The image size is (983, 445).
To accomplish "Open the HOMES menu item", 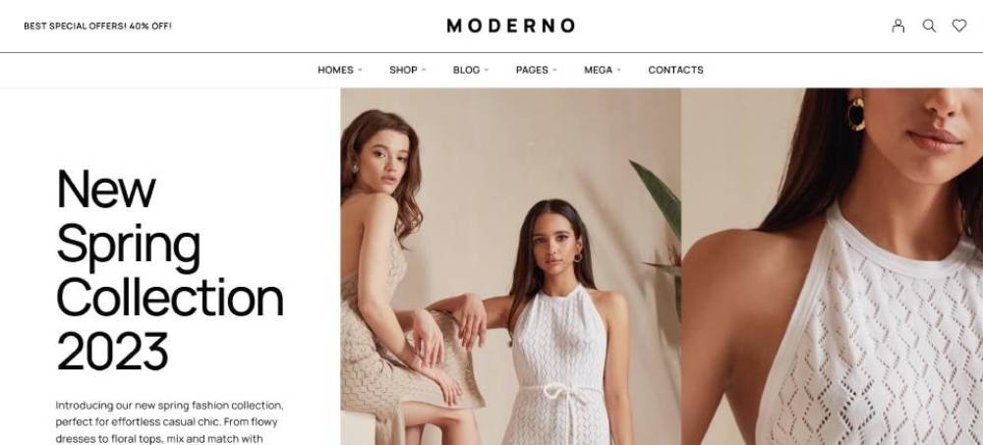I will pyautogui.click(x=335, y=70).
